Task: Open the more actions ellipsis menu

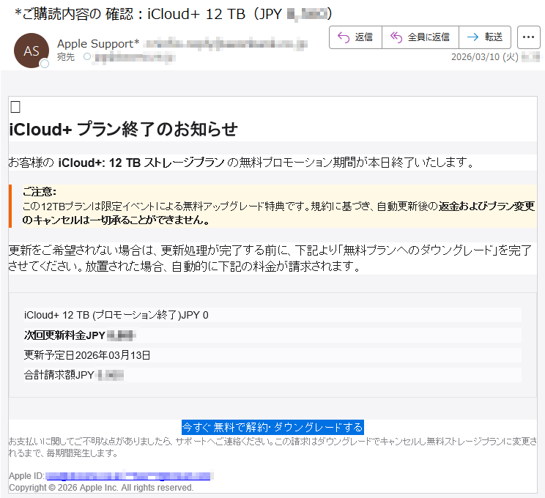Action: 528,37
